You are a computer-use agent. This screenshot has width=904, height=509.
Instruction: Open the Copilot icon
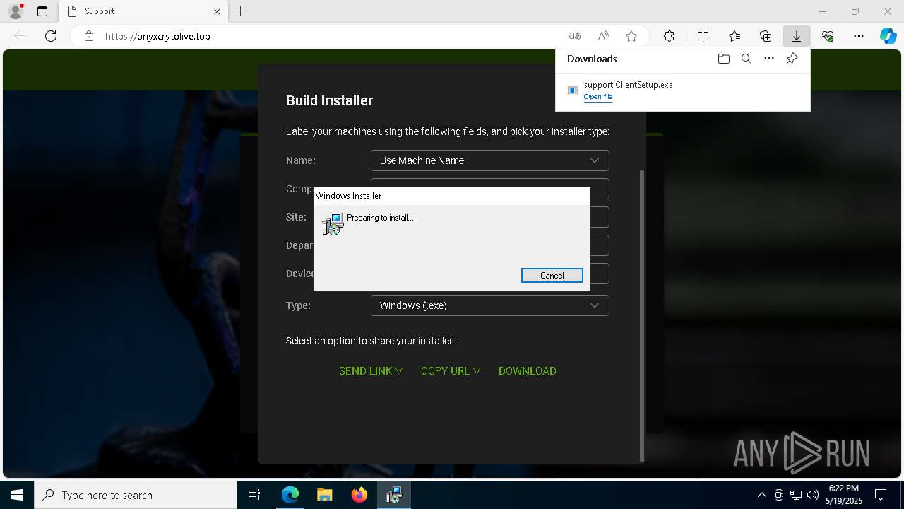pyautogui.click(x=888, y=36)
